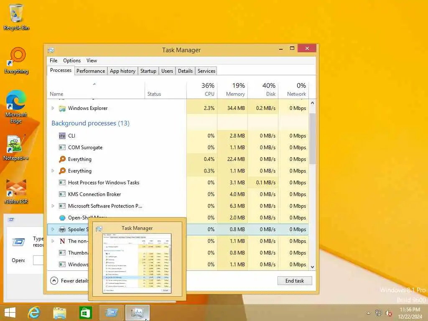The width and height of the screenshot is (428, 321).
Task: Click the N icon of The non- process
Action: point(62,241)
